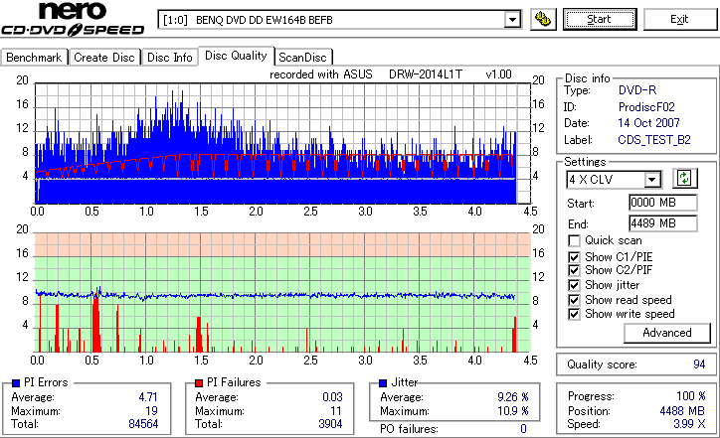Toggle the Show C2/PIF checkbox
720x438 pixels.
pyautogui.click(x=574, y=270)
